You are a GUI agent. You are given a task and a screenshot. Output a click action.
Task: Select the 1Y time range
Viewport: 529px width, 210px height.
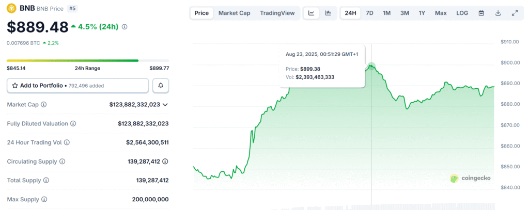(422, 13)
